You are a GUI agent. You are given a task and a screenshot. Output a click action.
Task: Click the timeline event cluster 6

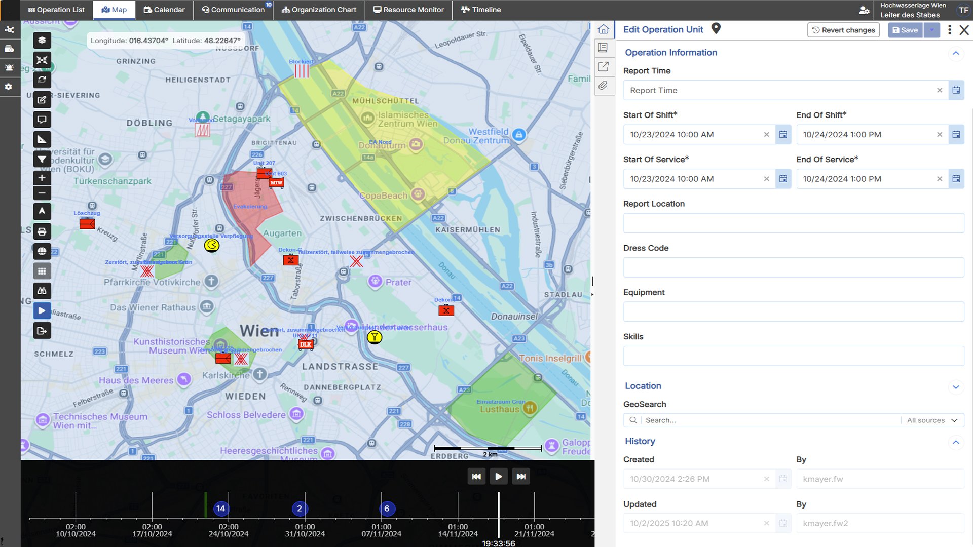tap(387, 509)
